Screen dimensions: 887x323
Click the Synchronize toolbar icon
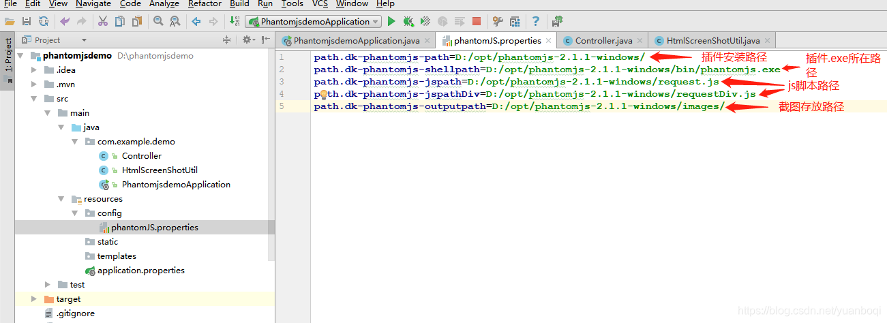[44, 22]
